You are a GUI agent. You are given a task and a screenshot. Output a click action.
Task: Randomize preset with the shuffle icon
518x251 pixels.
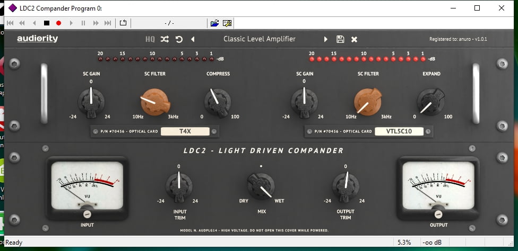click(165, 39)
